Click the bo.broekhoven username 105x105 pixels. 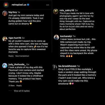point(67,66)
